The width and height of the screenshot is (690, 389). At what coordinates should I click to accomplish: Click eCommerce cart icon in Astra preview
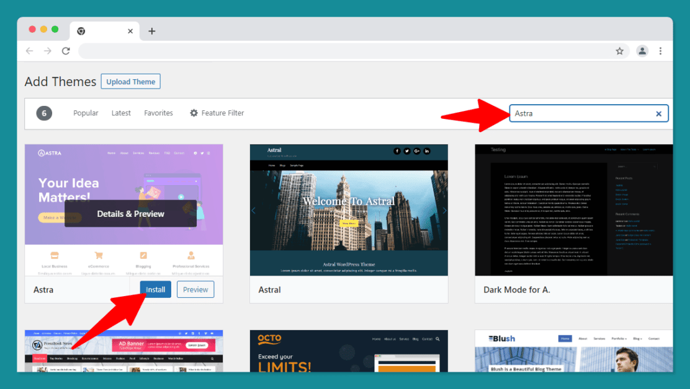(99, 255)
